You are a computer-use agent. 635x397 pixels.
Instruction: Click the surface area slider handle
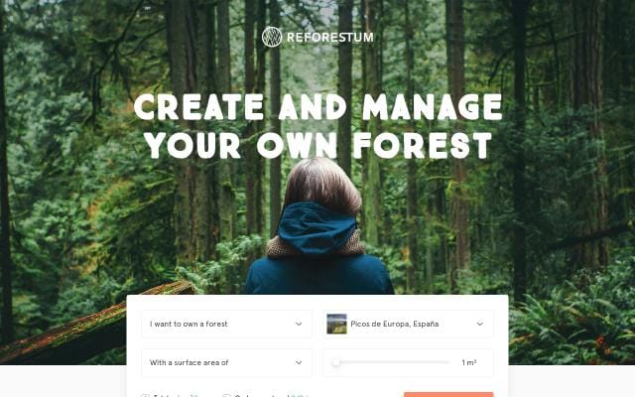pyautogui.click(x=336, y=362)
